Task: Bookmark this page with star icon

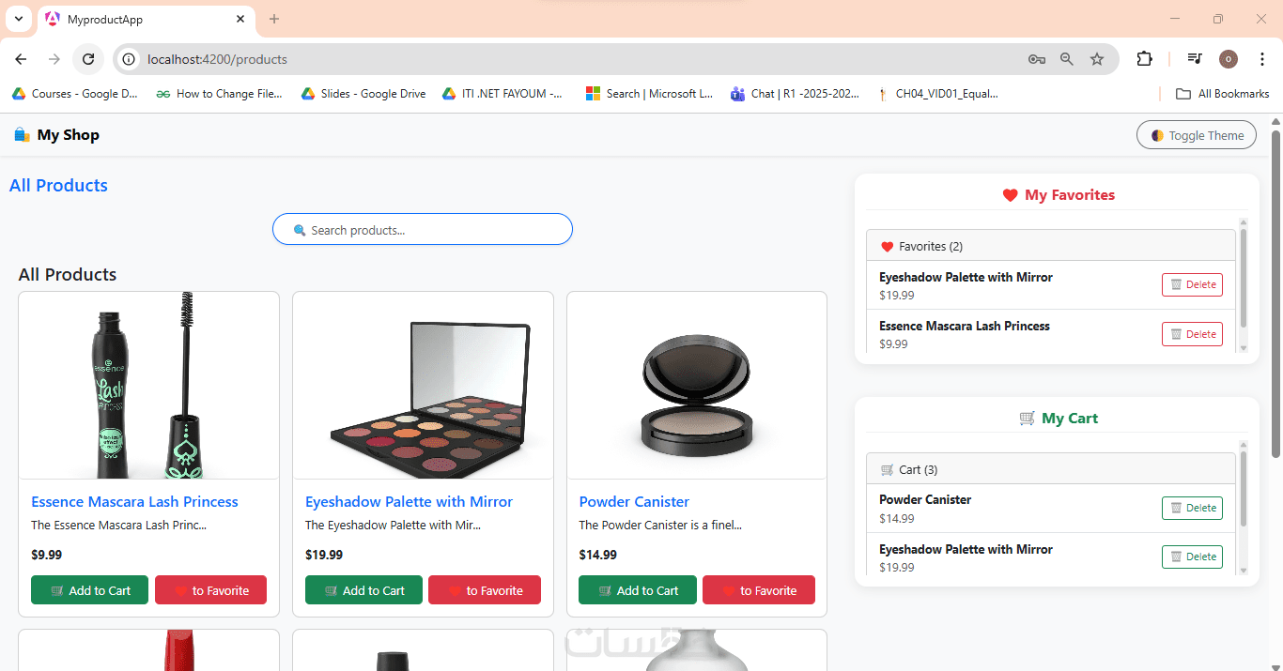Action: click(x=1097, y=59)
